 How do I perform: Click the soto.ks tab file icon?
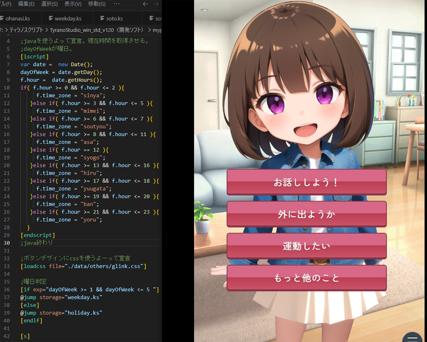click(x=102, y=18)
